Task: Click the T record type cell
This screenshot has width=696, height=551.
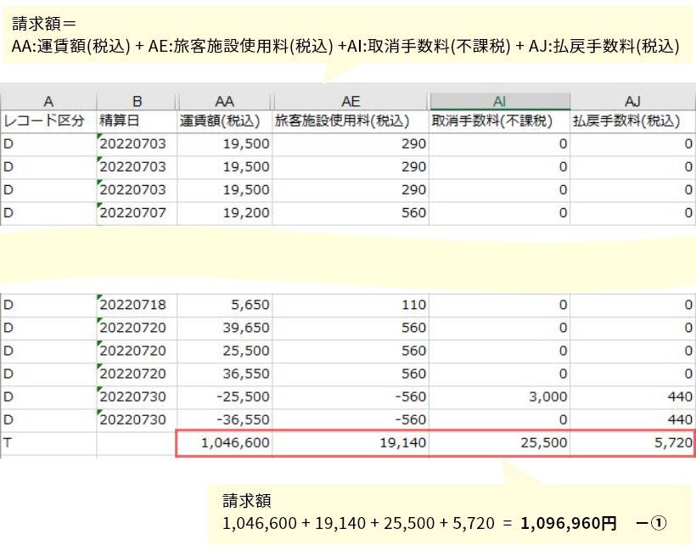Action: click(48, 442)
